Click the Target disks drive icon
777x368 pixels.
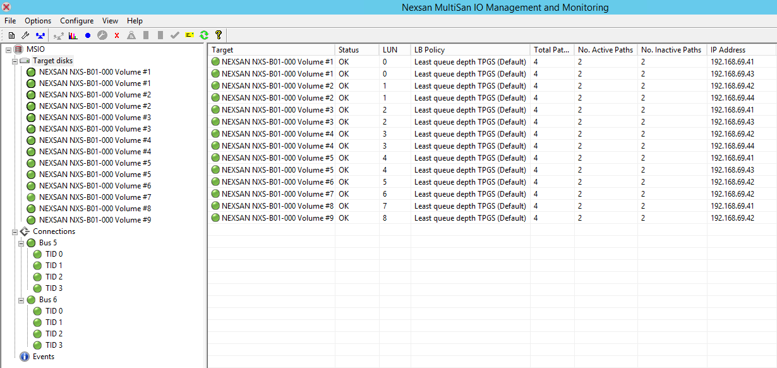[25, 61]
